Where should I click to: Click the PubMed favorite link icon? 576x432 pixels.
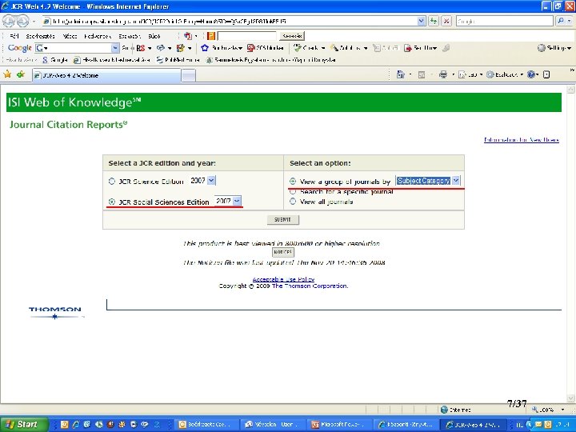click(159, 60)
